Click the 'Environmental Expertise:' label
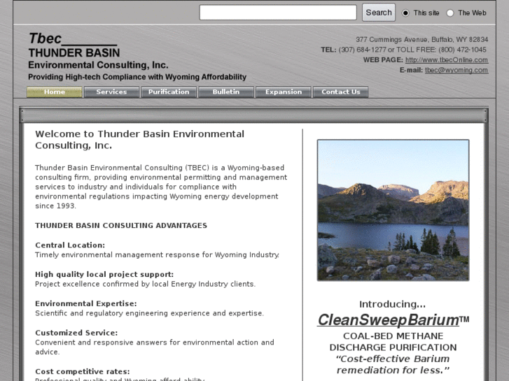Viewport: 509px width, 381px height. click(x=86, y=303)
